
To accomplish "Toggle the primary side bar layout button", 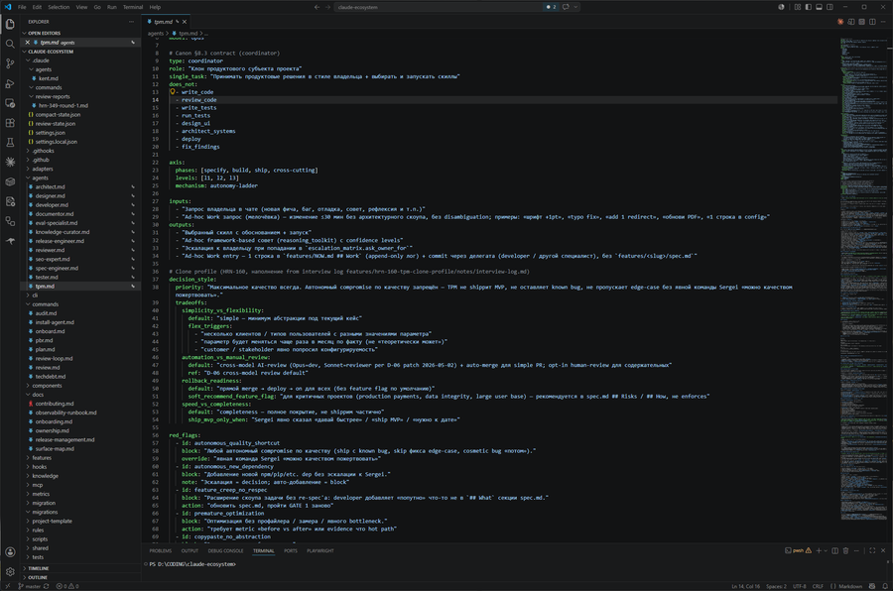I will pyautogui.click(x=808, y=7).
